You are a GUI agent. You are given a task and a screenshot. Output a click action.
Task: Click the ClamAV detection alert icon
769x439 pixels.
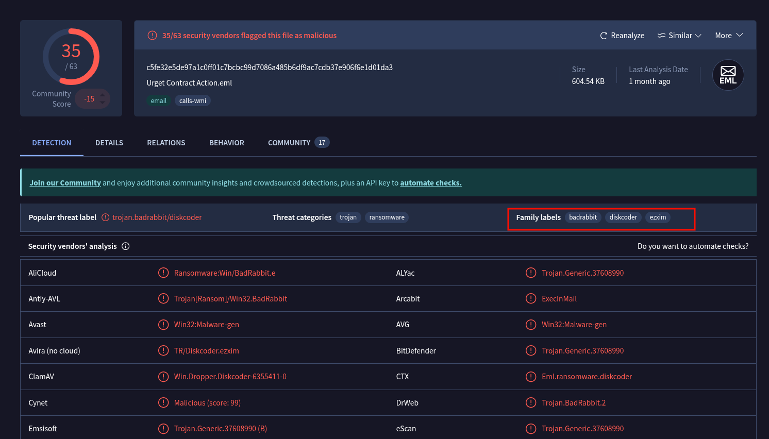coord(163,377)
